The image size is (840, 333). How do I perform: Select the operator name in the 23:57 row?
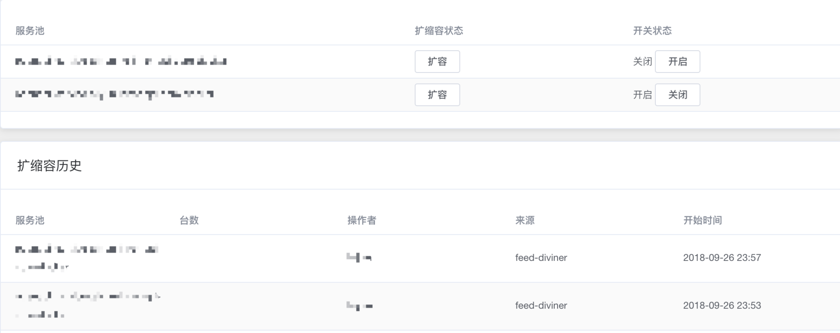pyautogui.click(x=359, y=258)
